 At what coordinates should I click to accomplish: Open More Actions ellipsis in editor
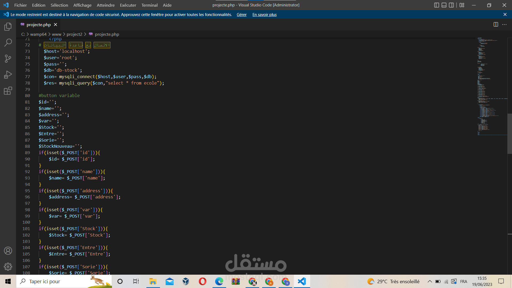pos(504,25)
